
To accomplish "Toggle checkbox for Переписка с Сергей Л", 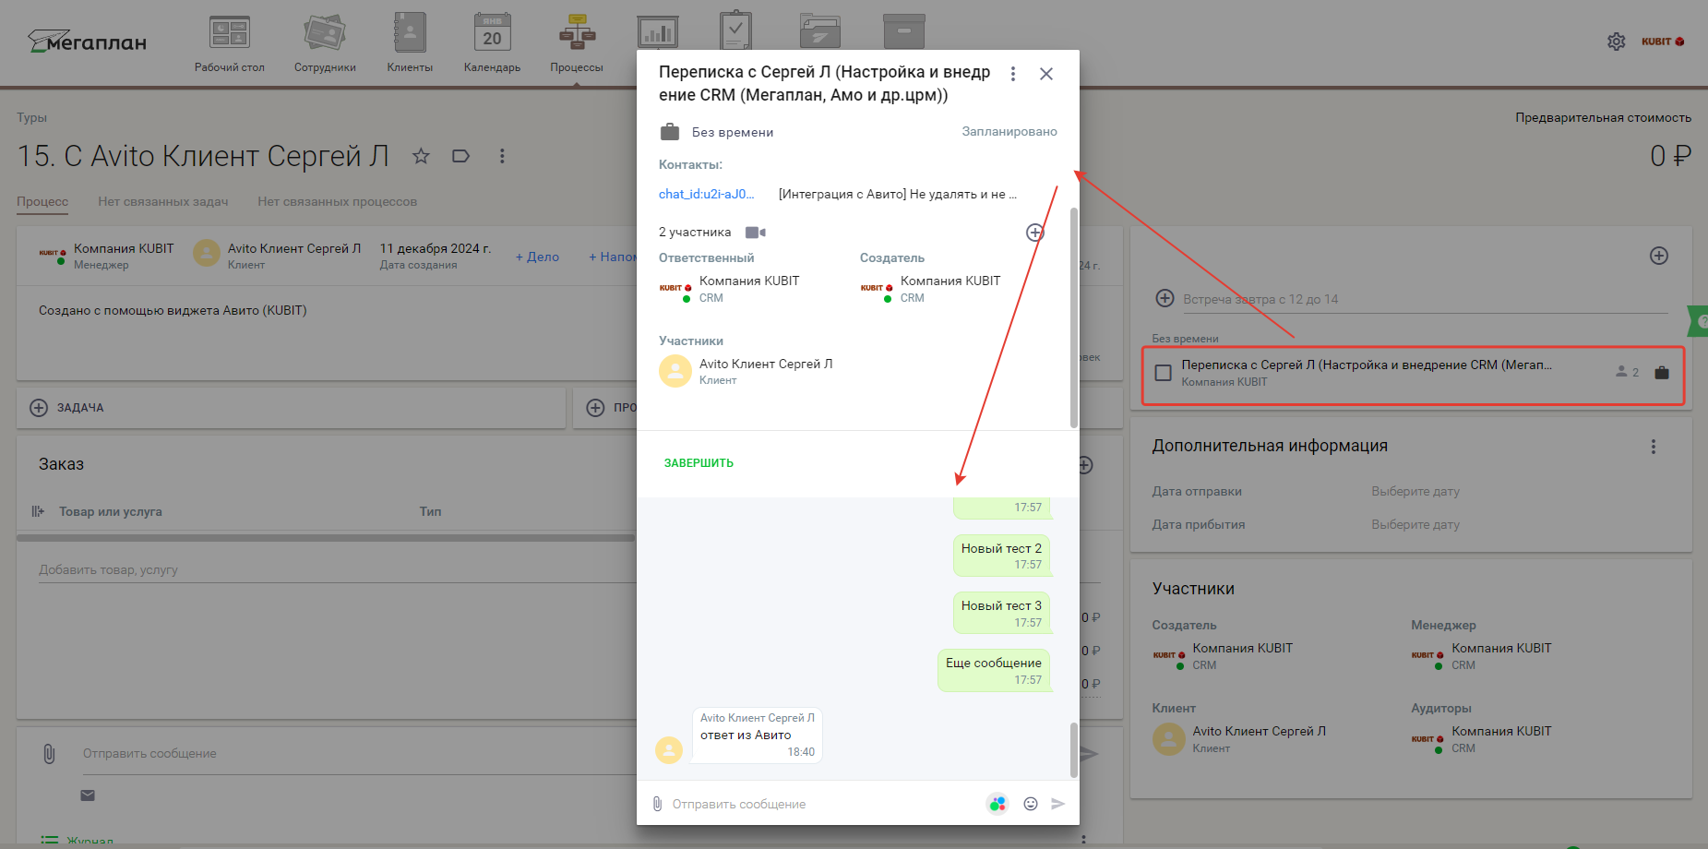I will [x=1164, y=373].
